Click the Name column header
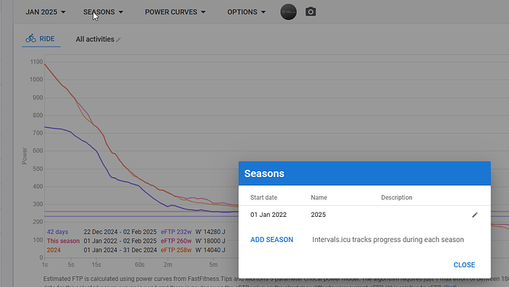 tap(319, 198)
